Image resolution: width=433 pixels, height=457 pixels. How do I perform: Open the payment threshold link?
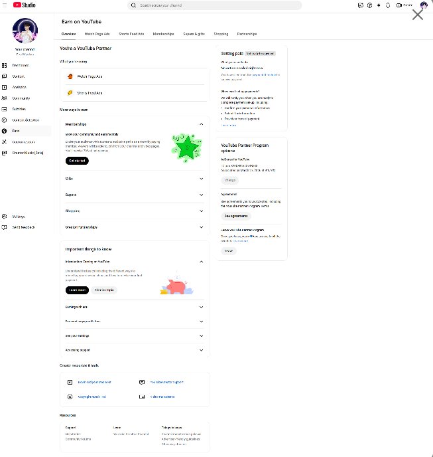[x=264, y=75]
